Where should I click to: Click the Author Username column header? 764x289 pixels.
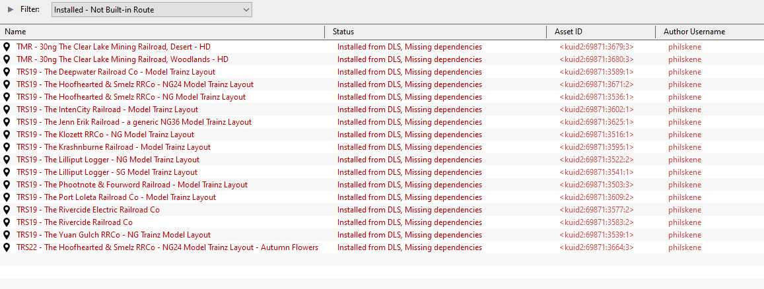click(x=710, y=32)
